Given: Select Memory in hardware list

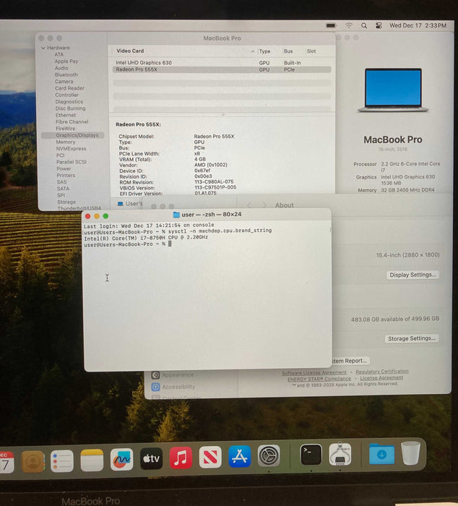Looking at the screenshot, I should [66, 142].
